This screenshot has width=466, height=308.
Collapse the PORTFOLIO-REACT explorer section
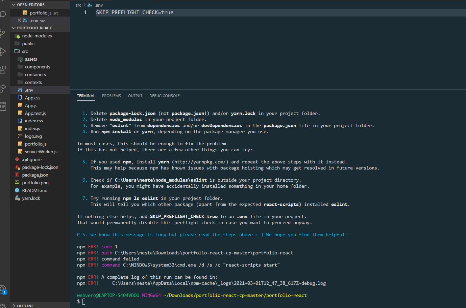(40, 28)
